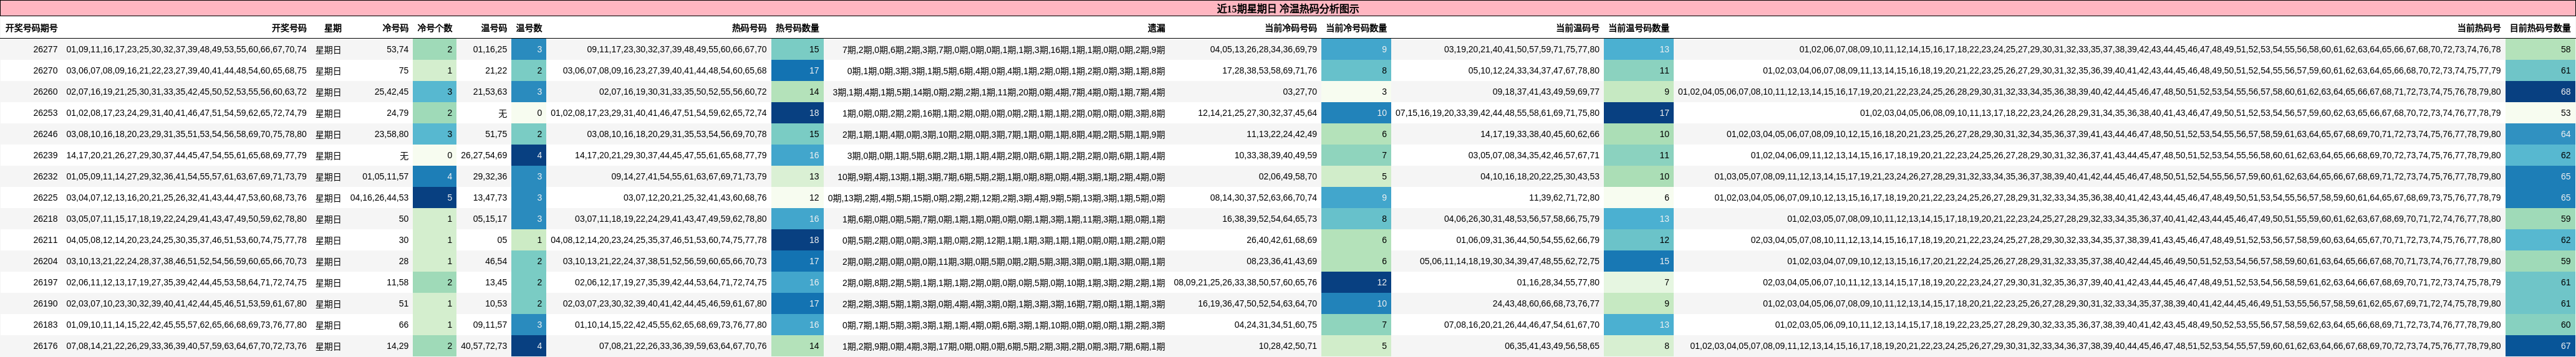
Task: Click the title 近15期星期日 冷温热码分析图示
Action: (x=1287, y=8)
